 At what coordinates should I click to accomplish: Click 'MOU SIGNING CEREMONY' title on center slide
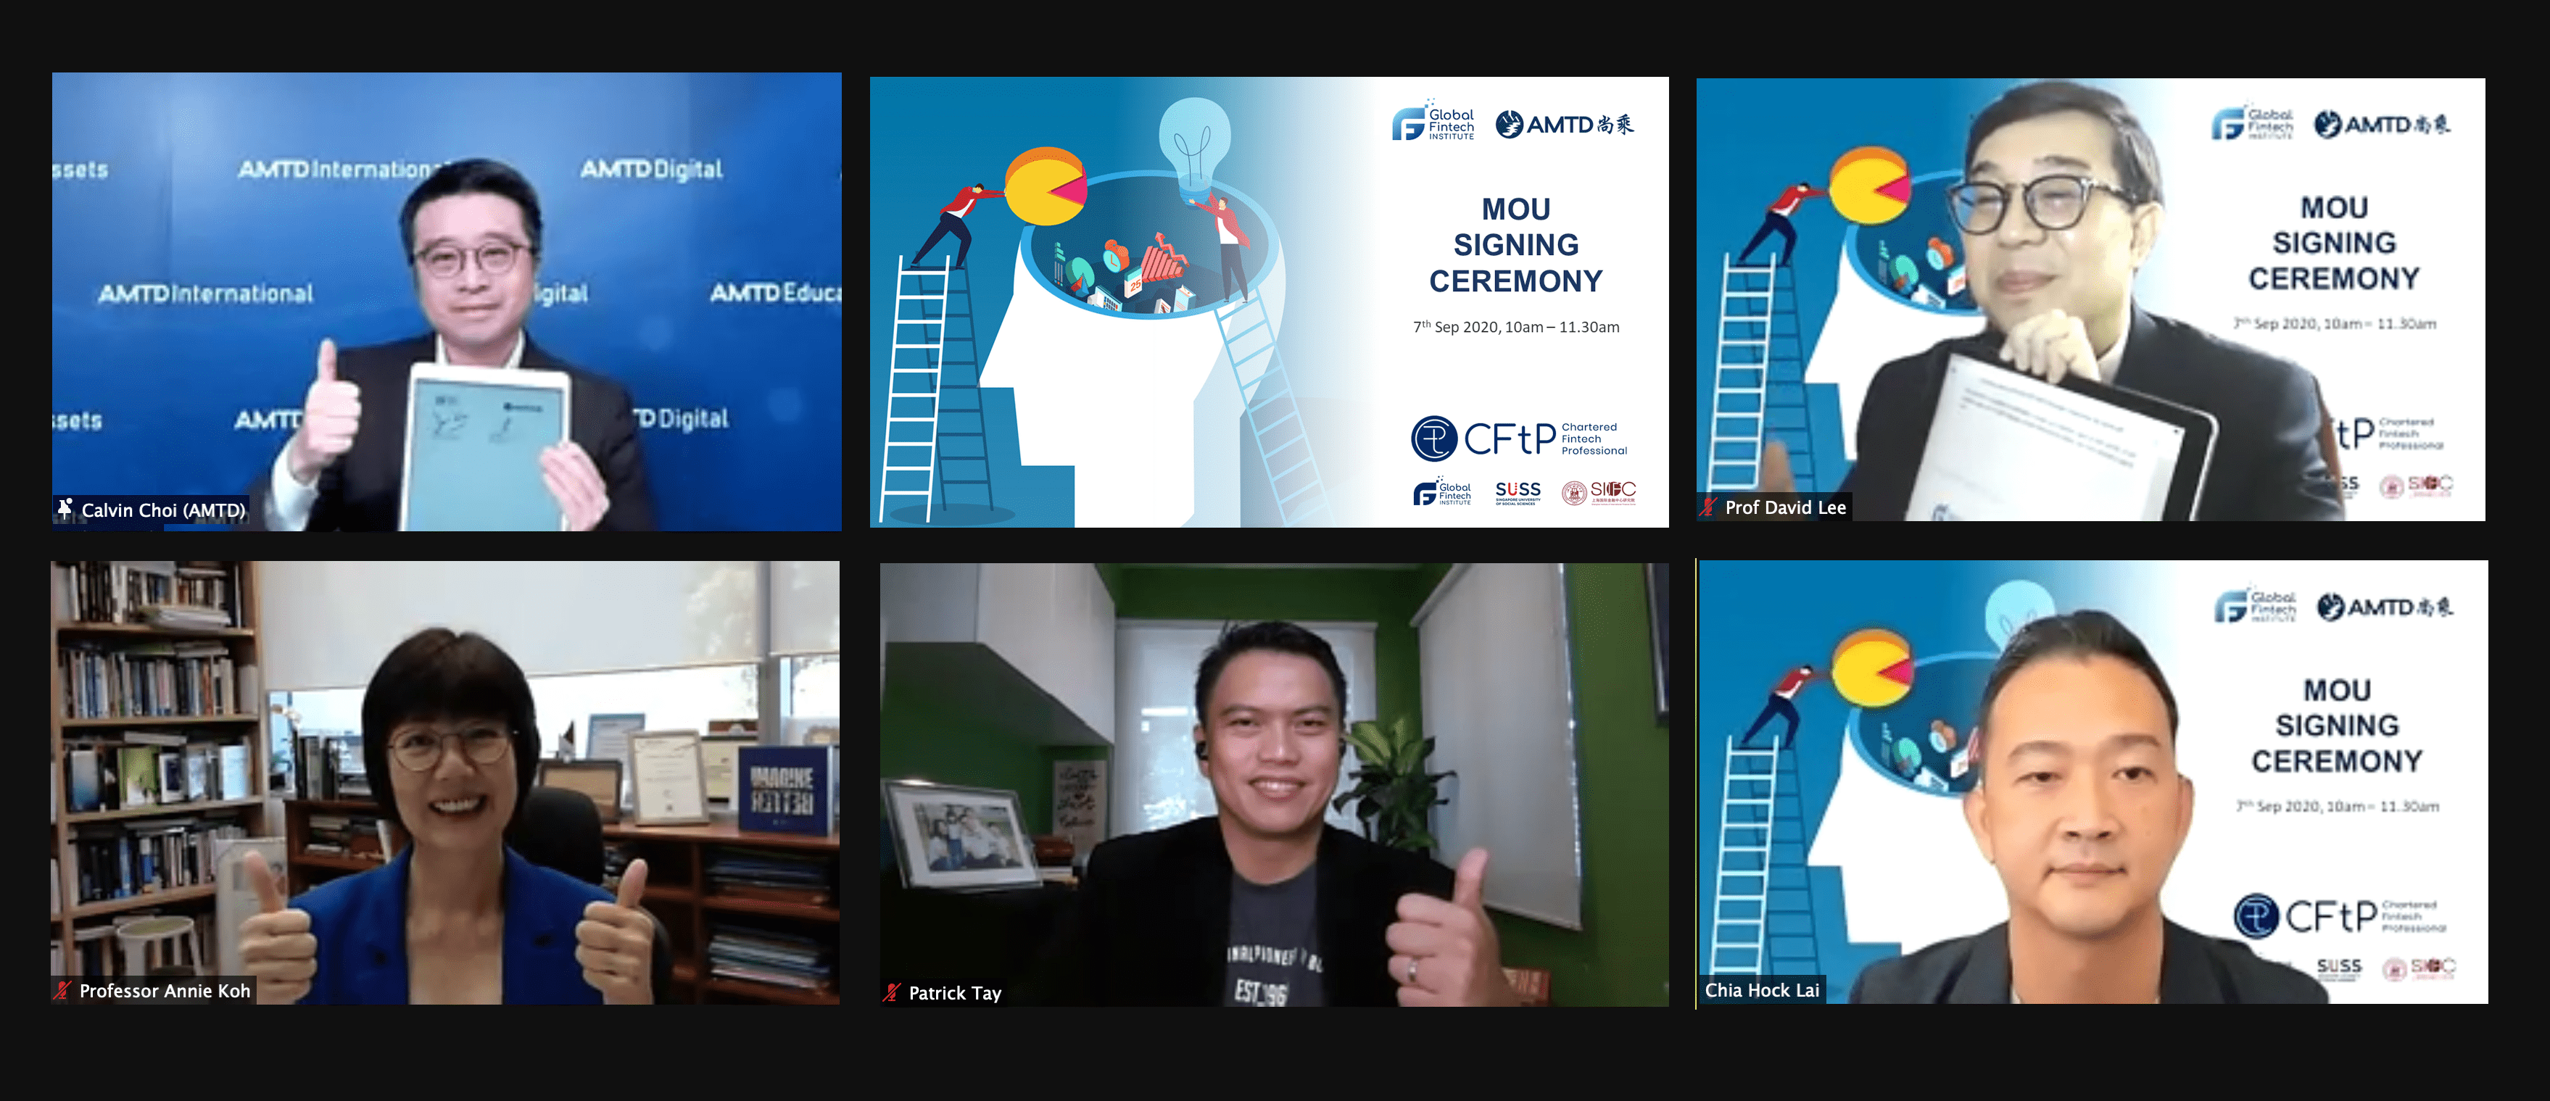pos(1515,245)
